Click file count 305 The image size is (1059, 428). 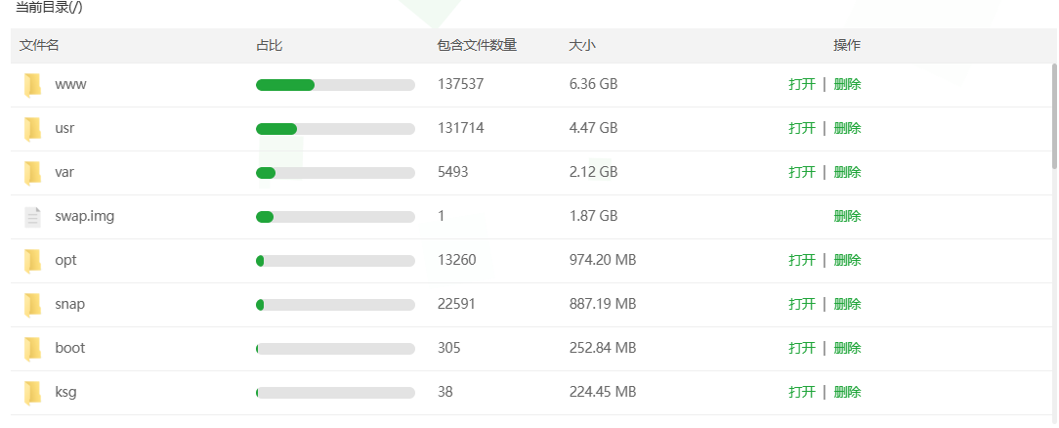(x=448, y=348)
